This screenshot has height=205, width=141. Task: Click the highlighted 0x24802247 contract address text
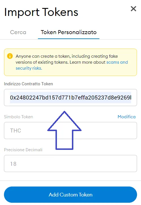click(70, 98)
